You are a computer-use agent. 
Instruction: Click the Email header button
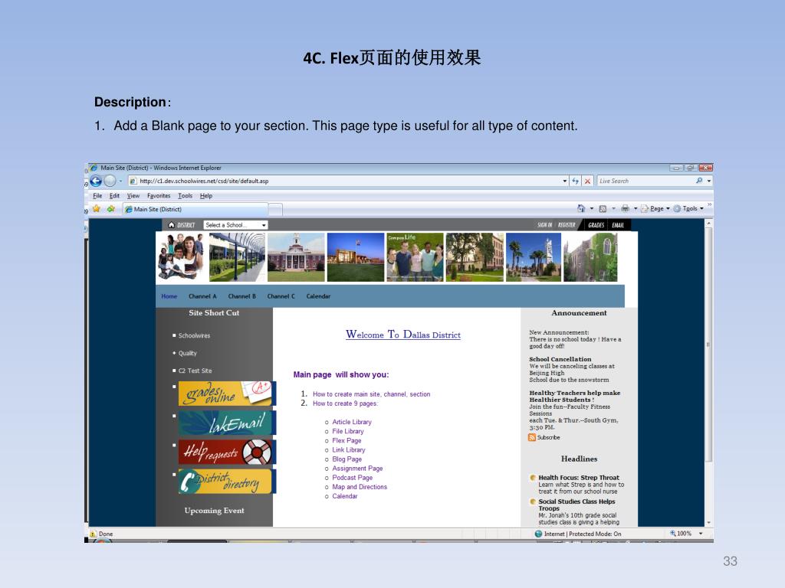(x=618, y=225)
